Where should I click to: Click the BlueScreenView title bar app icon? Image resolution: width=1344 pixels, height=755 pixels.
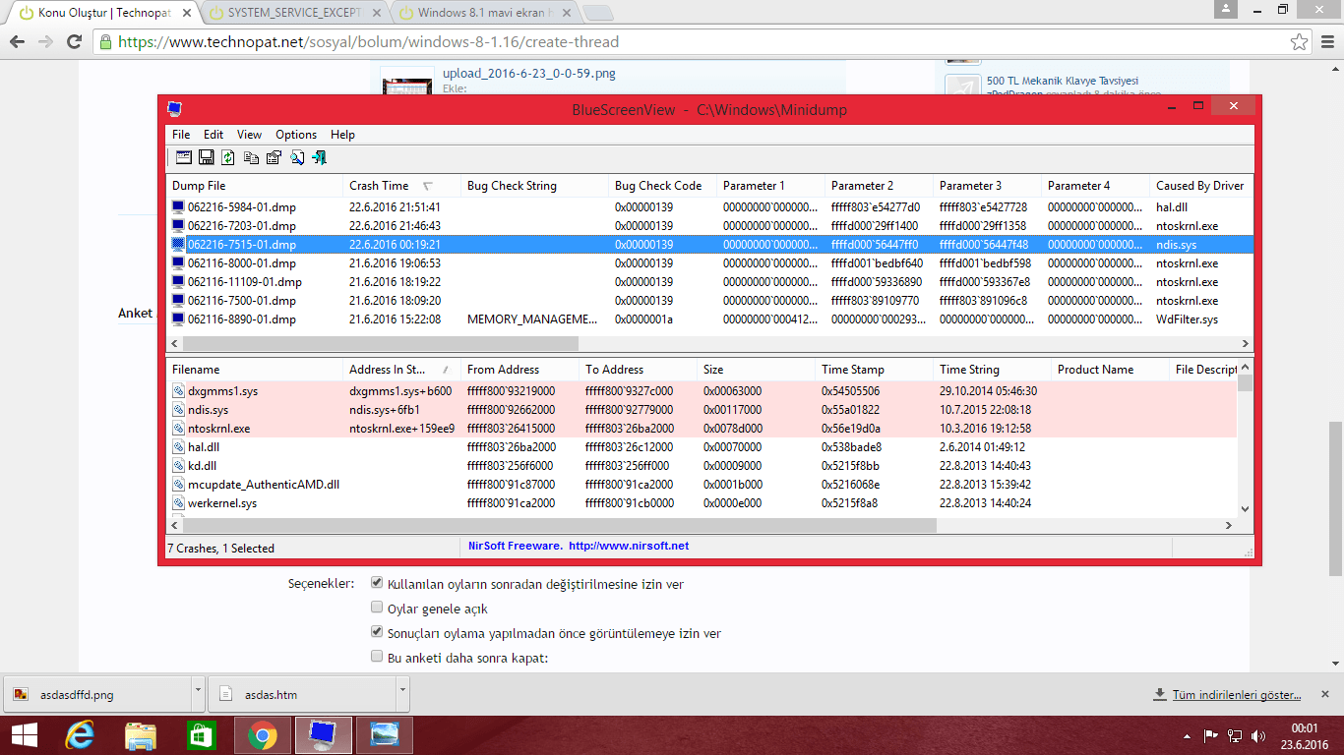point(174,109)
